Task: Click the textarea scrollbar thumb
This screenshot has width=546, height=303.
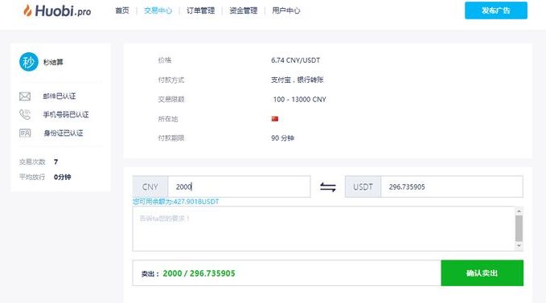Action: [519, 228]
